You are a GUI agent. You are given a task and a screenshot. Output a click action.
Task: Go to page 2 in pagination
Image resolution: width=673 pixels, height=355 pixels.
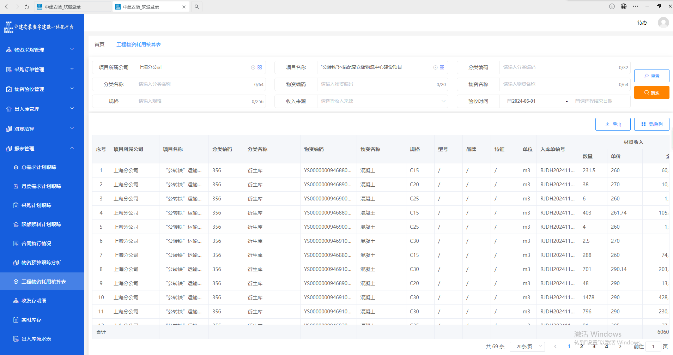pos(581,347)
